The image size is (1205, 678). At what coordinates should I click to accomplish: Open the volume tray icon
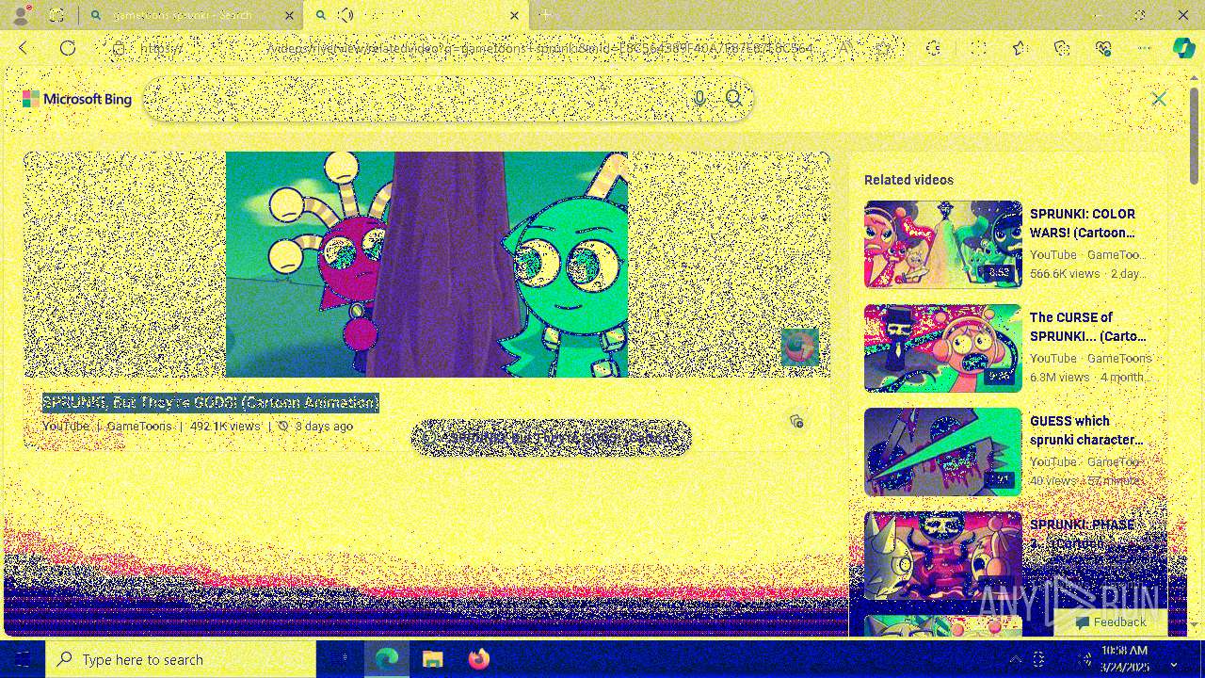tap(1084, 659)
